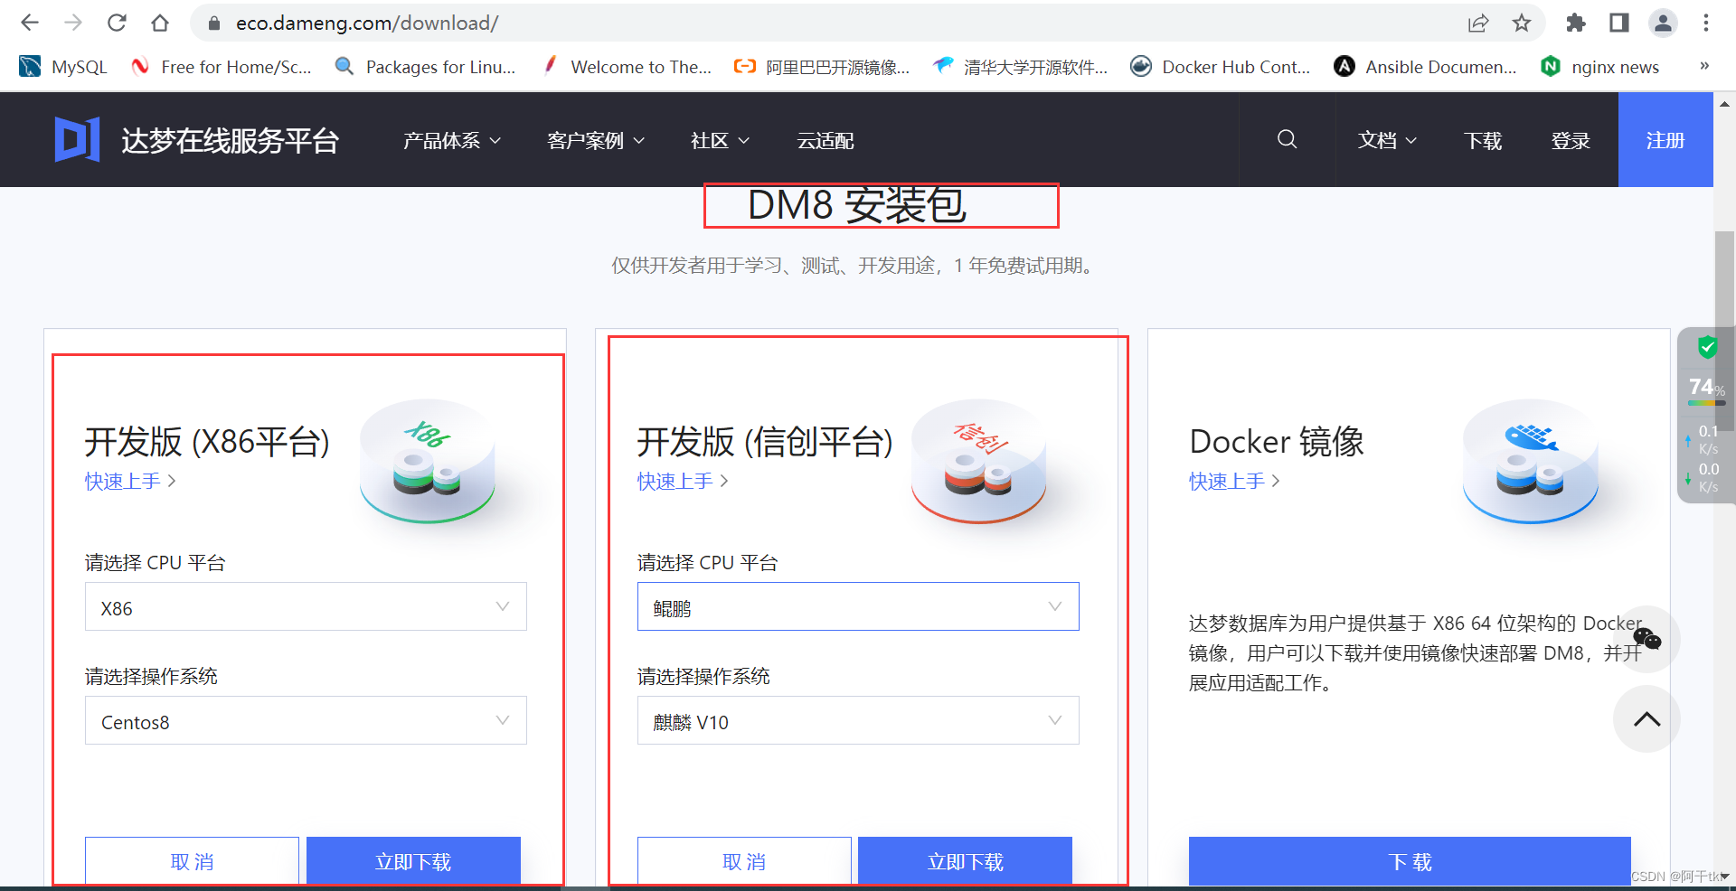This screenshot has width=1736, height=891.
Task: Open the 云适配 menu item
Action: (x=825, y=141)
